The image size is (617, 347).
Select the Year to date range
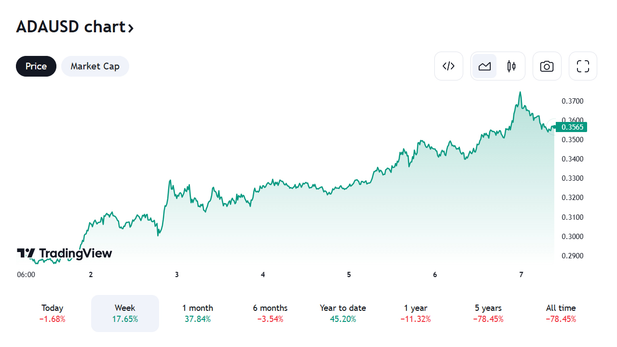tap(343, 313)
